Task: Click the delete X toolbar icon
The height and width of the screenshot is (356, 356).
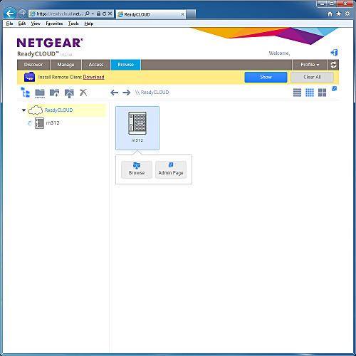Action: 83,93
